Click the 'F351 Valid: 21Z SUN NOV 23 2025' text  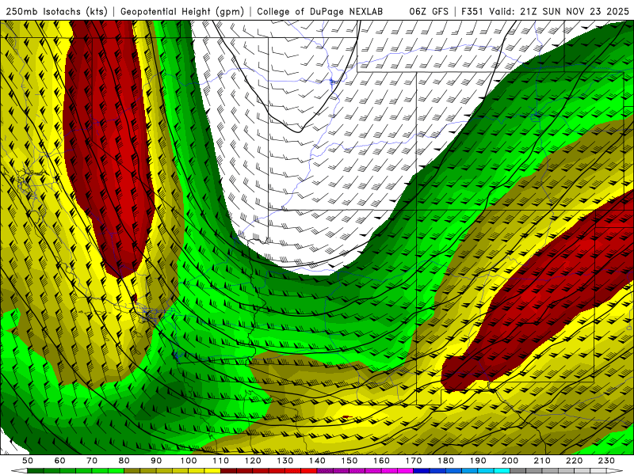(x=545, y=11)
